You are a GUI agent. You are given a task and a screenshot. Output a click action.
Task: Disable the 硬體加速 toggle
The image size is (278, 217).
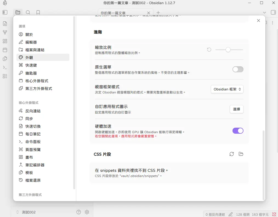click(x=238, y=131)
